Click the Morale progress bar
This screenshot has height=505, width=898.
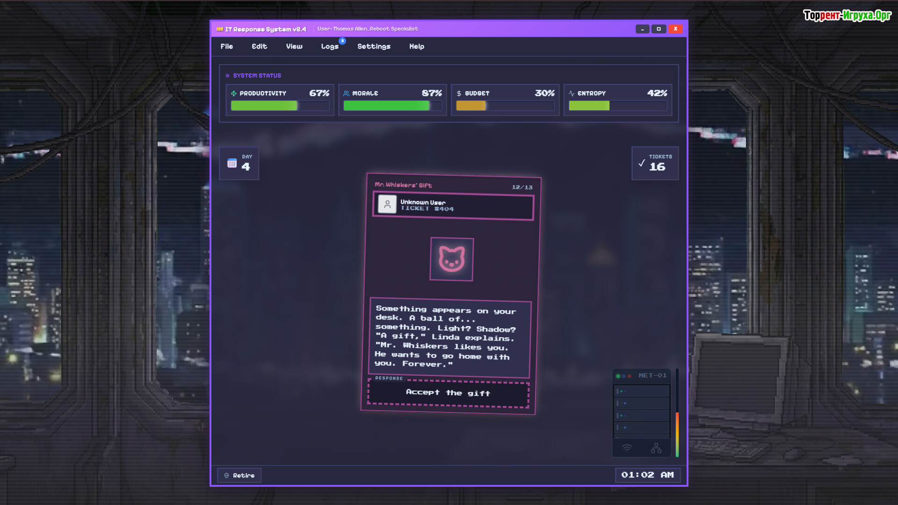tap(392, 106)
